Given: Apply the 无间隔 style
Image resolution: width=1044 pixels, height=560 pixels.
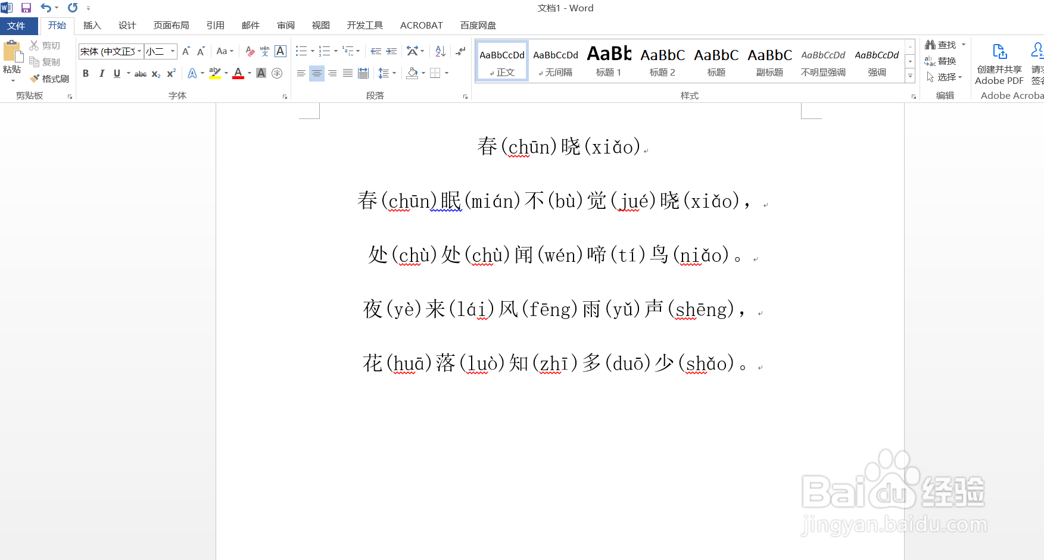Looking at the screenshot, I should tap(556, 61).
